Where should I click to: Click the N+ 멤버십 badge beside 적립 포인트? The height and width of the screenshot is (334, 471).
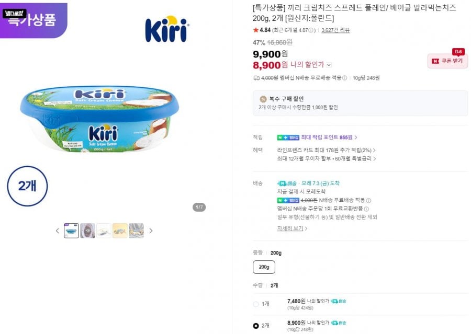pos(288,137)
